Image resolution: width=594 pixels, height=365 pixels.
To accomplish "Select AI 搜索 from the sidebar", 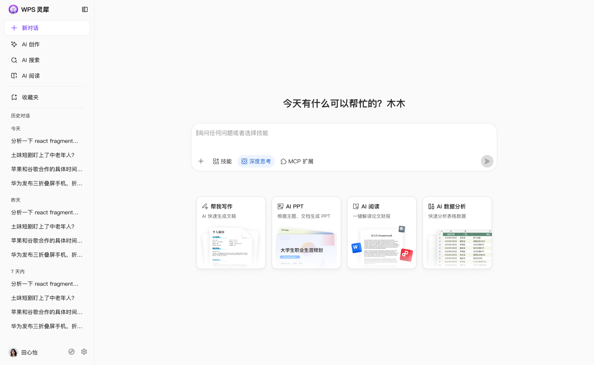I will [x=31, y=60].
